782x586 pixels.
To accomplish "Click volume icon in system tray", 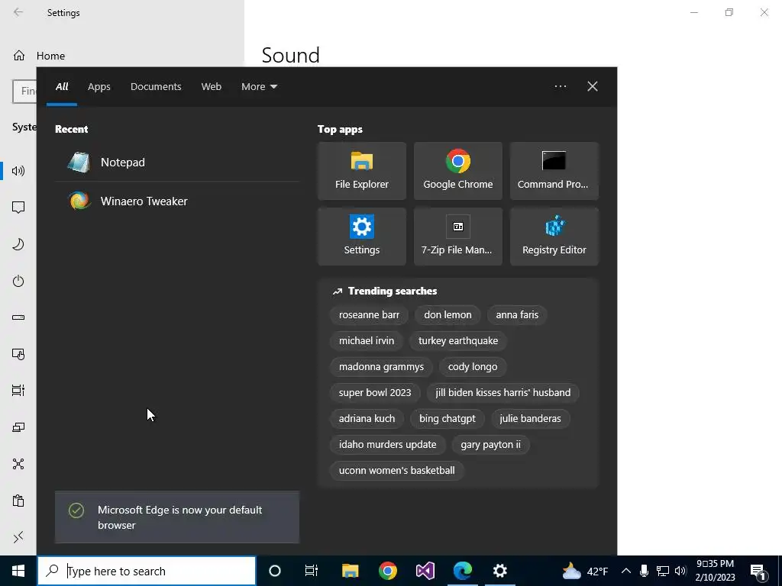I will click(680, 571).
